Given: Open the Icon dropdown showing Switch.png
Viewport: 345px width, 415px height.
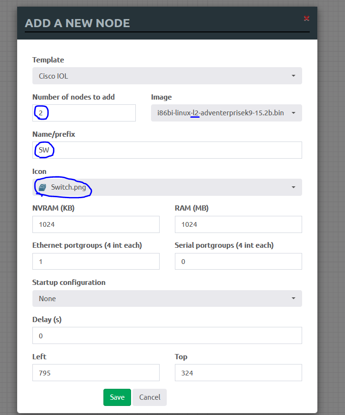Looking at the screenshot, I should point(167,187).
